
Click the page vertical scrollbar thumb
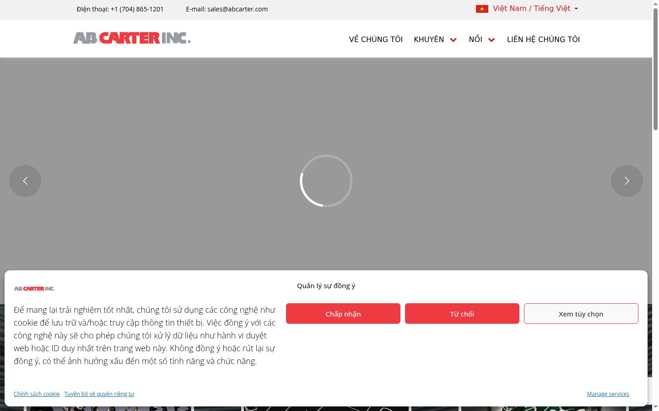tap(655, 68)
